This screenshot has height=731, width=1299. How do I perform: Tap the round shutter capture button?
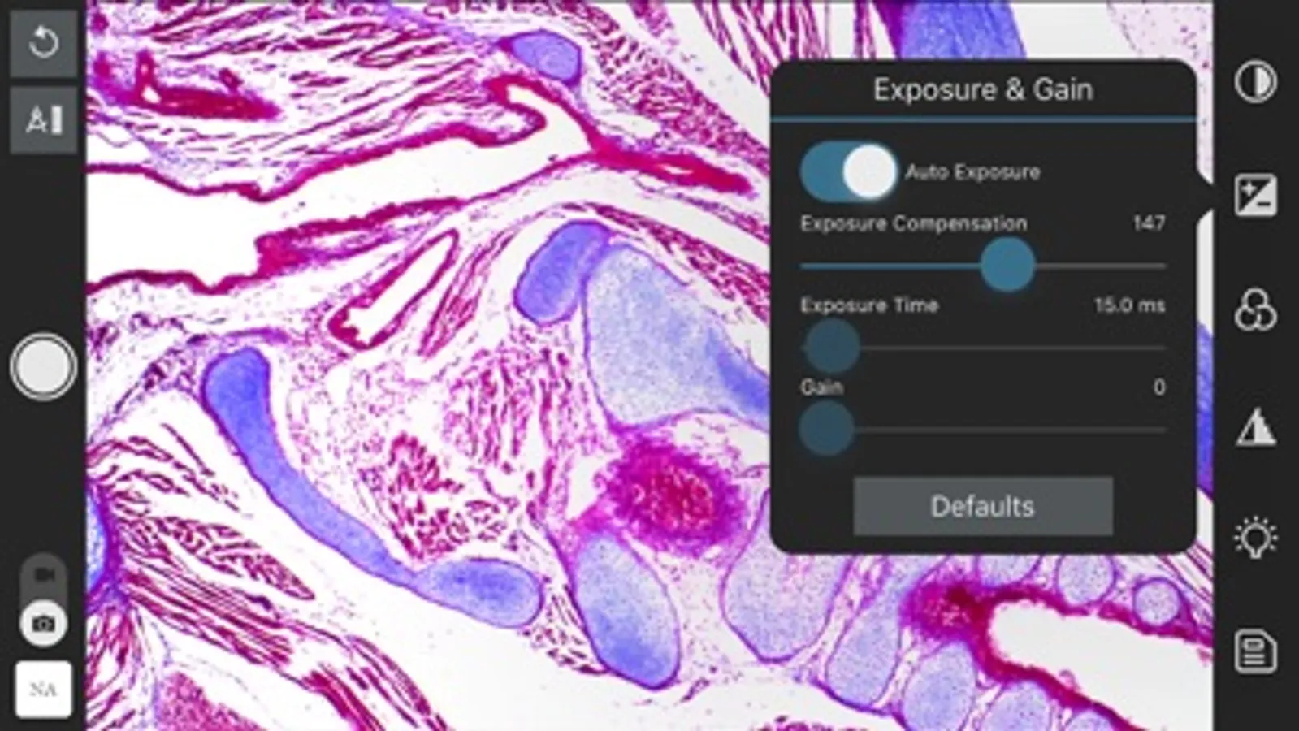(x=43, y=366)
